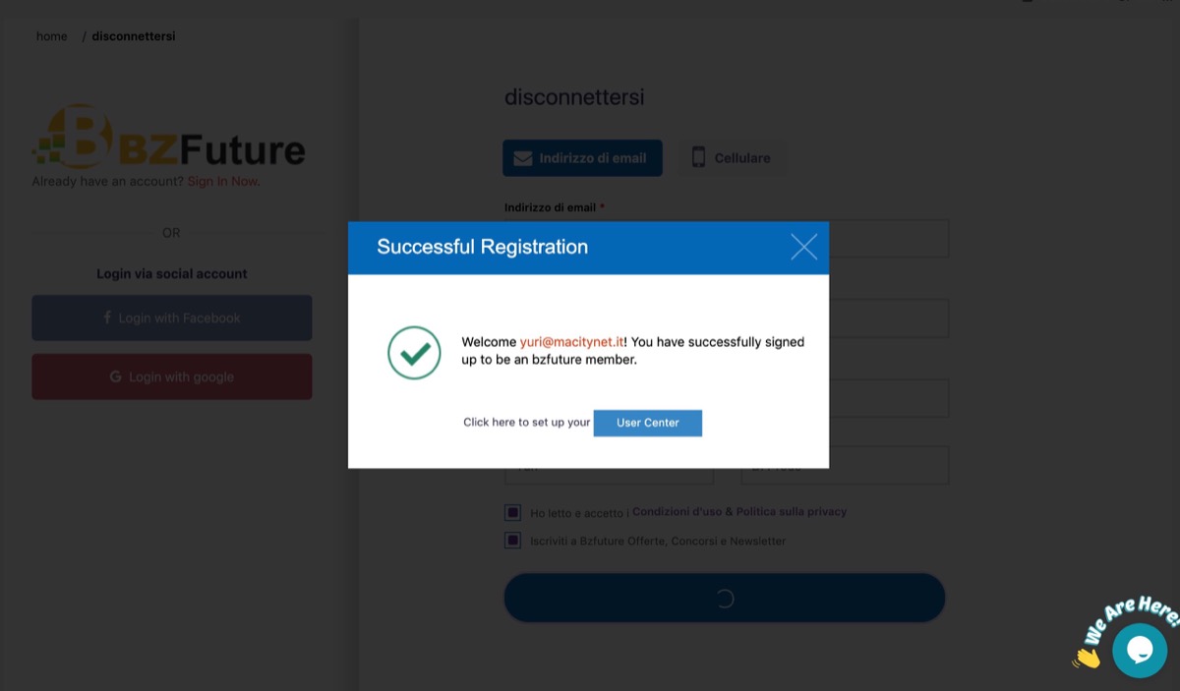Open the Condizioni d'uso link
The width and height of the screenshot is (1180, 691).
click(x=677, y=512)
